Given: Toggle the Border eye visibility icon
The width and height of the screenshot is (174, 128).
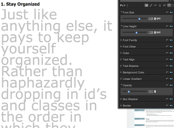Looking at the screenshot, I should (x=171, y=106).
